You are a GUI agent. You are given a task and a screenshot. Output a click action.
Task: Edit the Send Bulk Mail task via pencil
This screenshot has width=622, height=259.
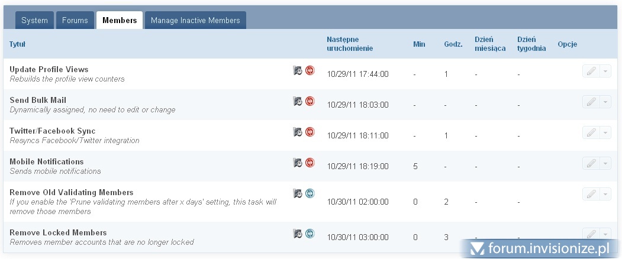pyautogui.click(x=591, y=102)
